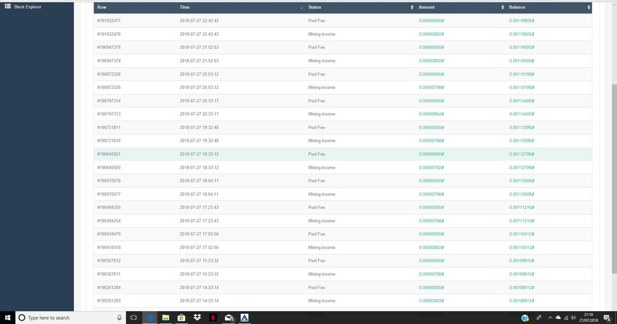Click the Cortana microphone icon
The width and height of the screenshot is (617, 324).
(x=119, y=318)
